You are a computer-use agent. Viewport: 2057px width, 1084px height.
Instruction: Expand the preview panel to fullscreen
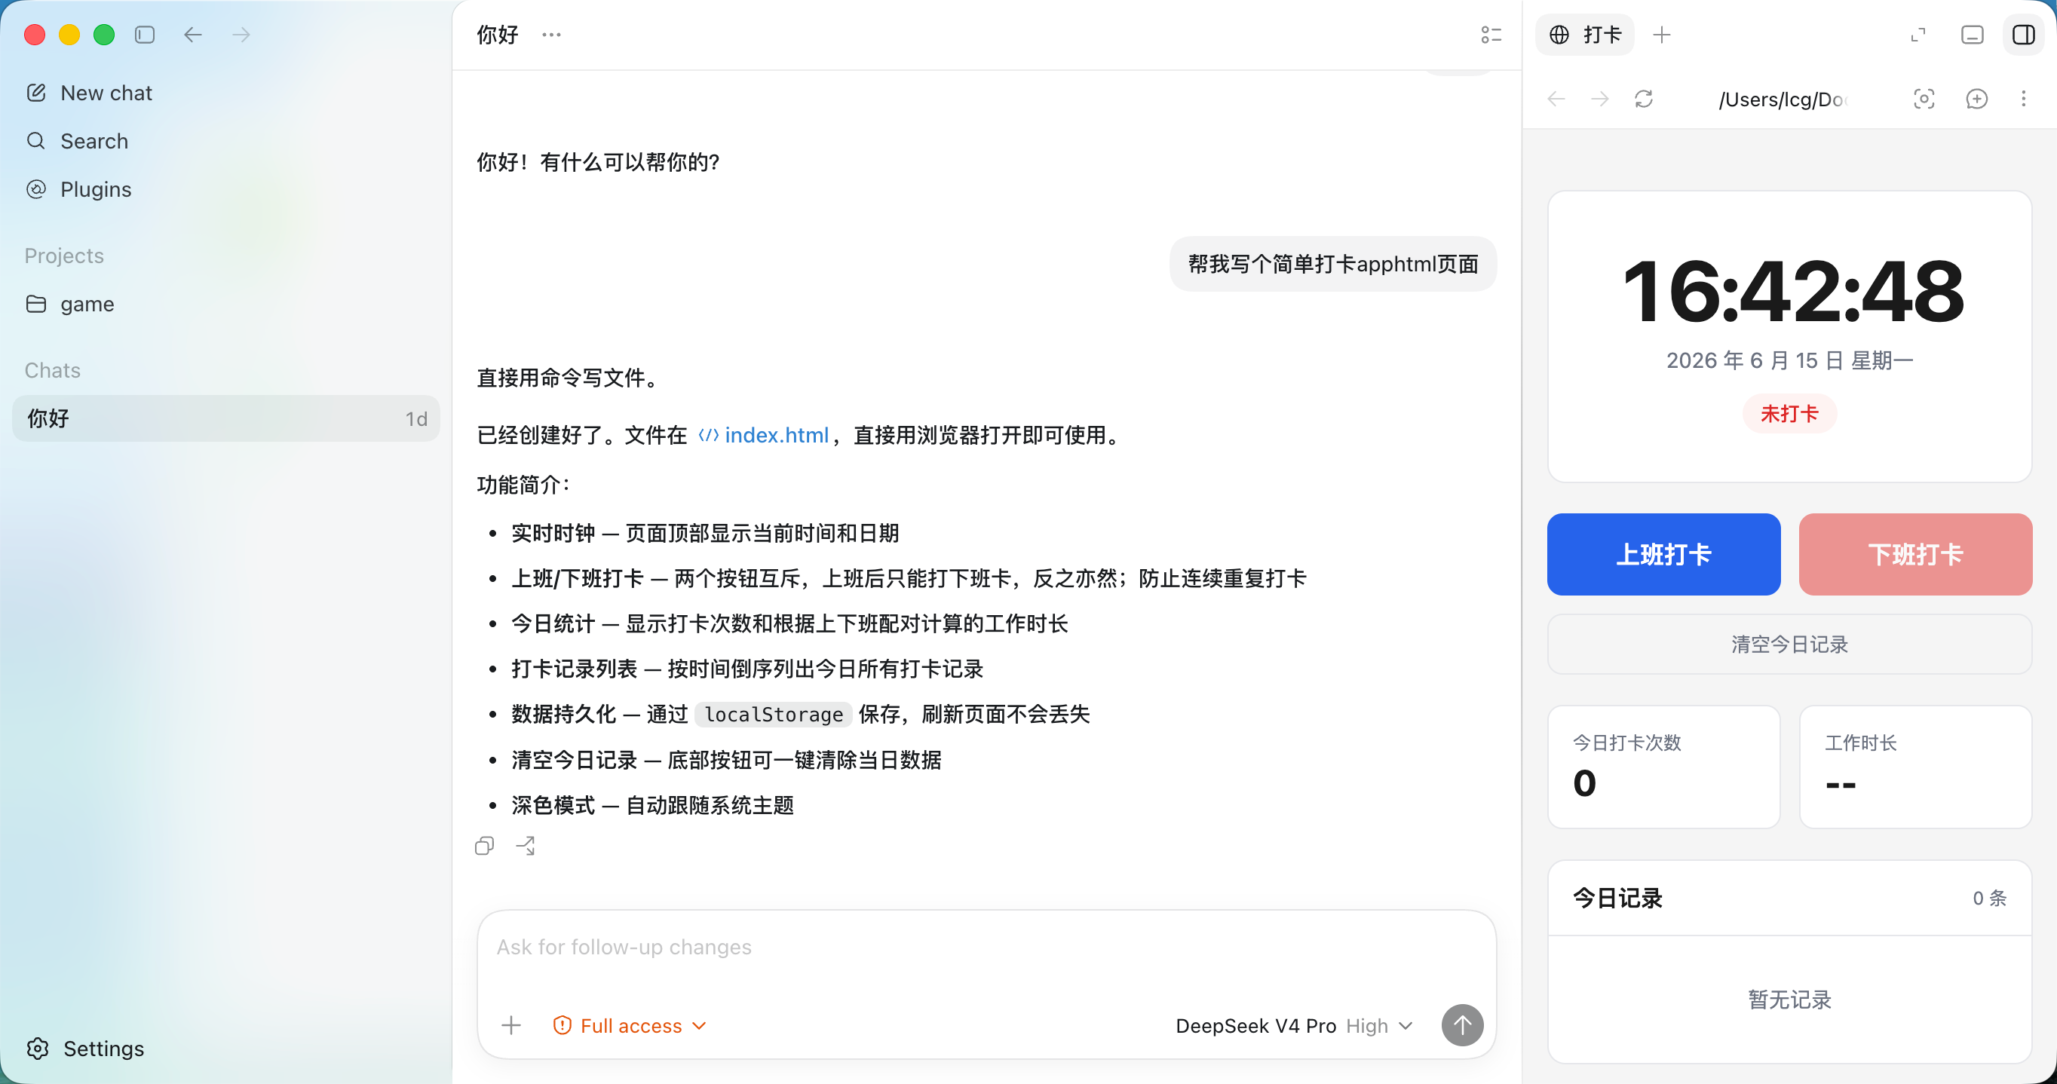[x=1918, y=35]
